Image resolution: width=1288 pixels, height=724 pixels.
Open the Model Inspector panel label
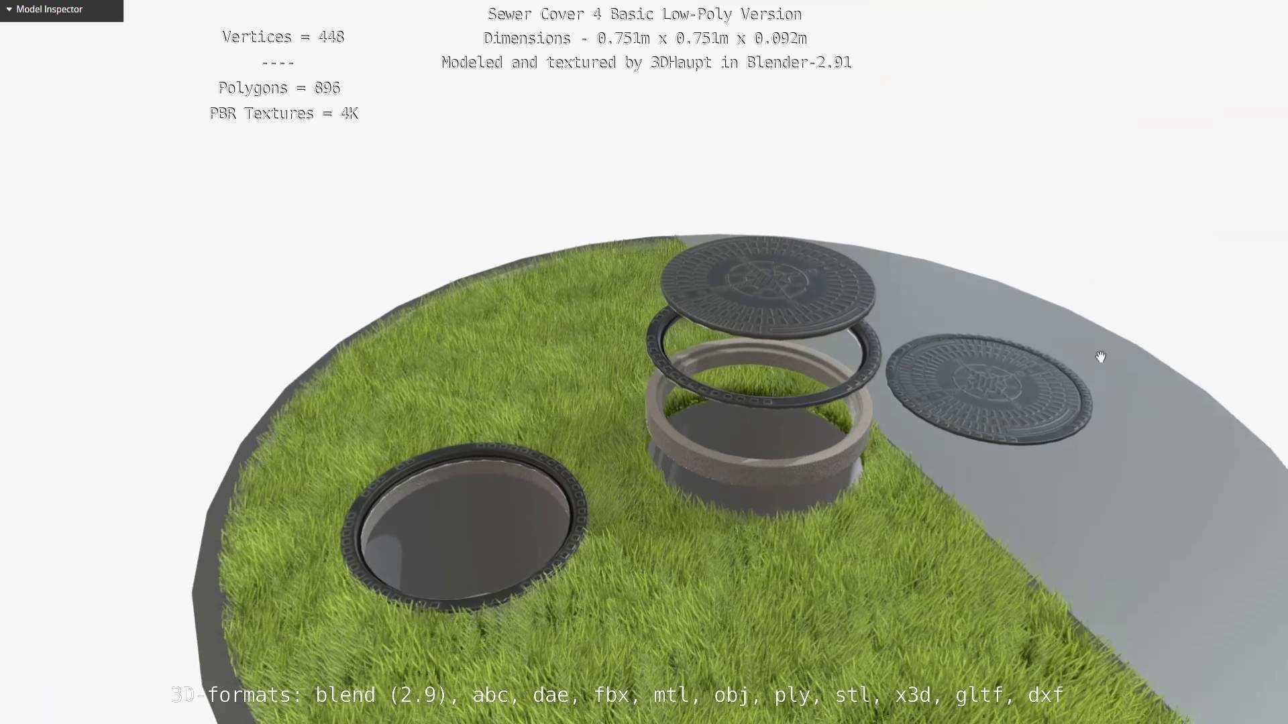point(50,9)
